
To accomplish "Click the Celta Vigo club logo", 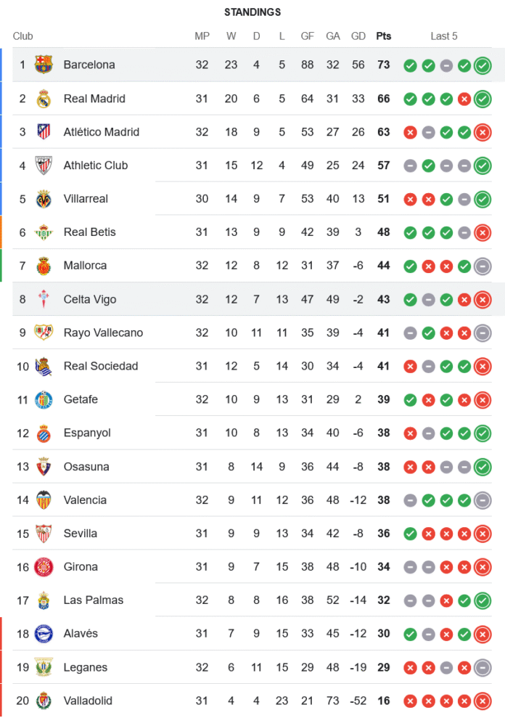I will [x=44, y=299].
